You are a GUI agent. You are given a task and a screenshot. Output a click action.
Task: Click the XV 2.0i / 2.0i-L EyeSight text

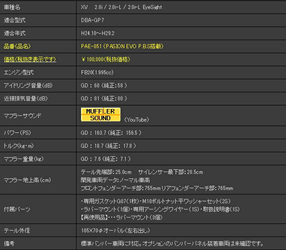tap(121, 7)
